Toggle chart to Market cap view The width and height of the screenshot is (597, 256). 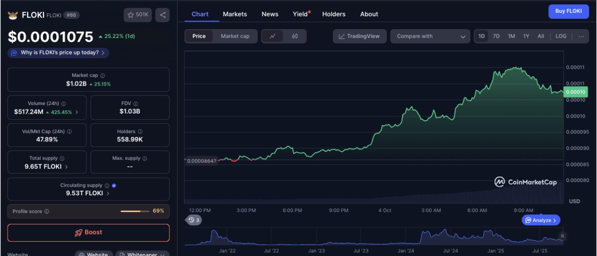click(x=235, y=36)
